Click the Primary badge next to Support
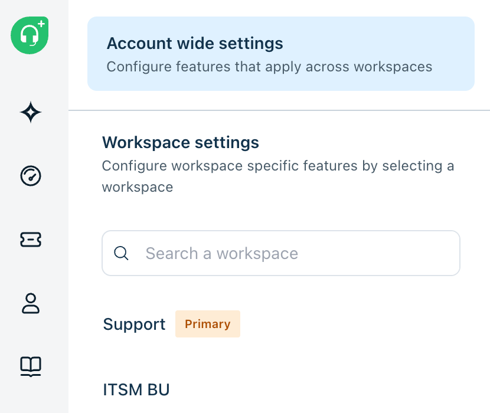Viewport: 490px width, 413px height. [x=208, y=324]
